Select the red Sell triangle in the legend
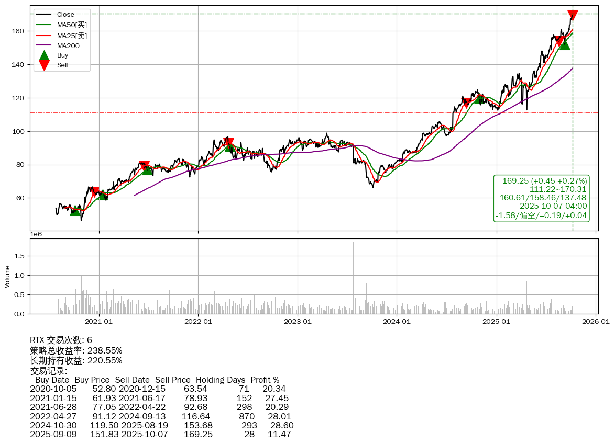Image resolution: width=615 pixels, height=444 pixels. click(x=45, y=65)
